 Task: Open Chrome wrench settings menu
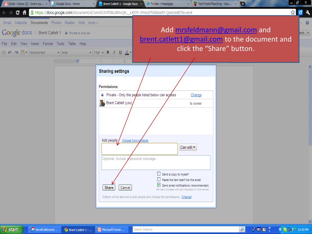308,12
